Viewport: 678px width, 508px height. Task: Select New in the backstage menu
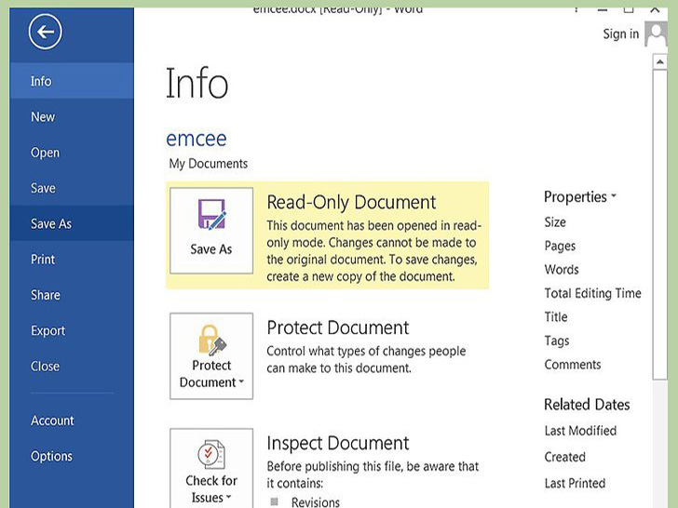point(72,116)
